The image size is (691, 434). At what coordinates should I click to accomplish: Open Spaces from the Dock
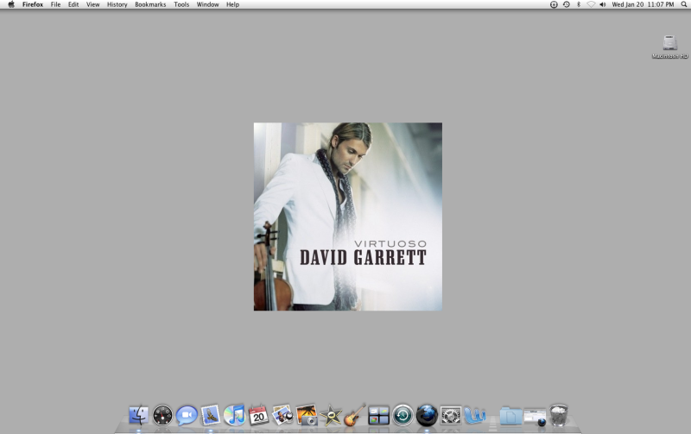(378, 416)
